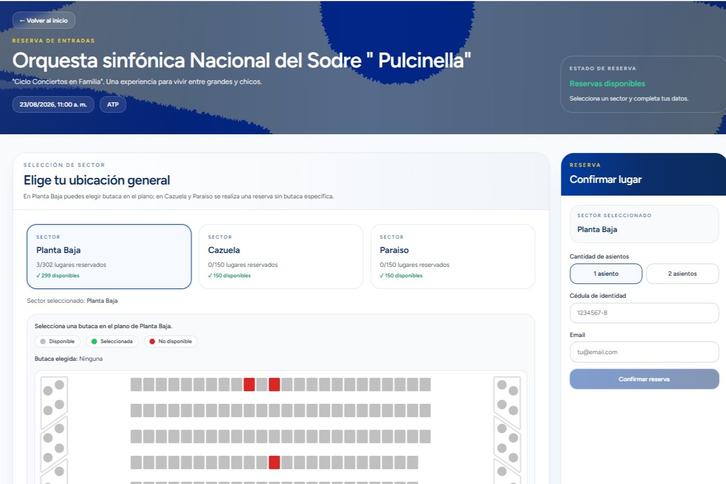
Task: Click Paraiso's 150 disponibles text
Action: [x=401, y=276]
